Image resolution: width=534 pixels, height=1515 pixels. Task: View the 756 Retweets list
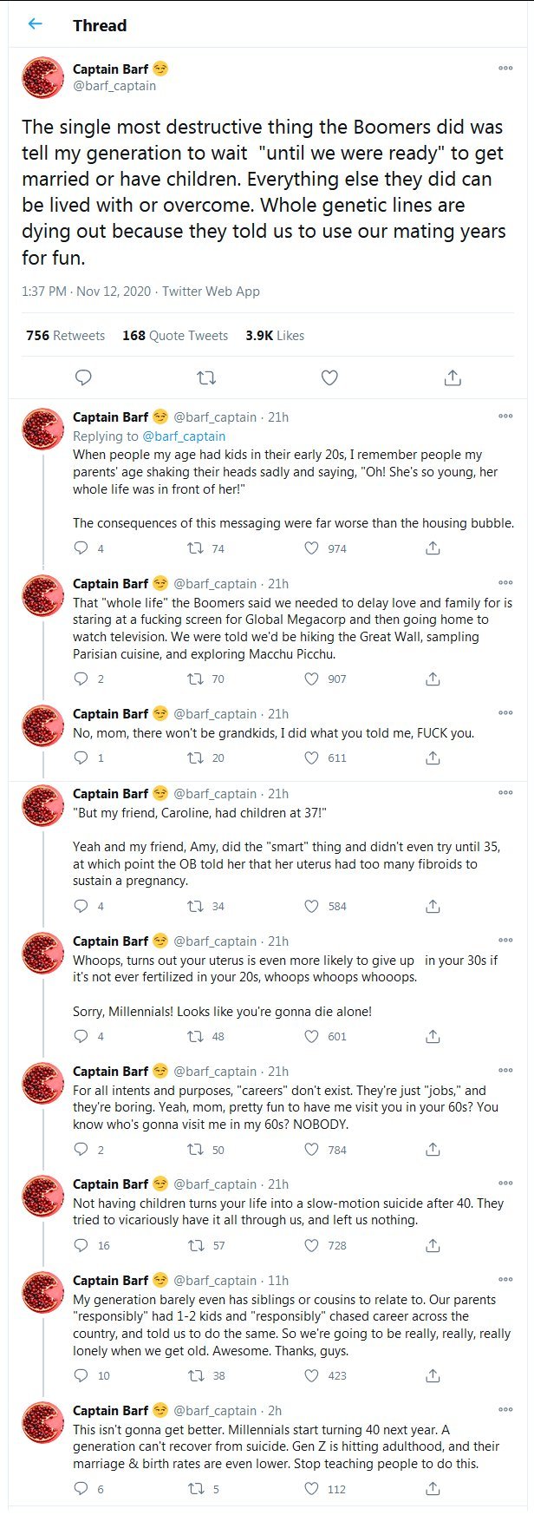pyautogui.click(x=65, y=336)
